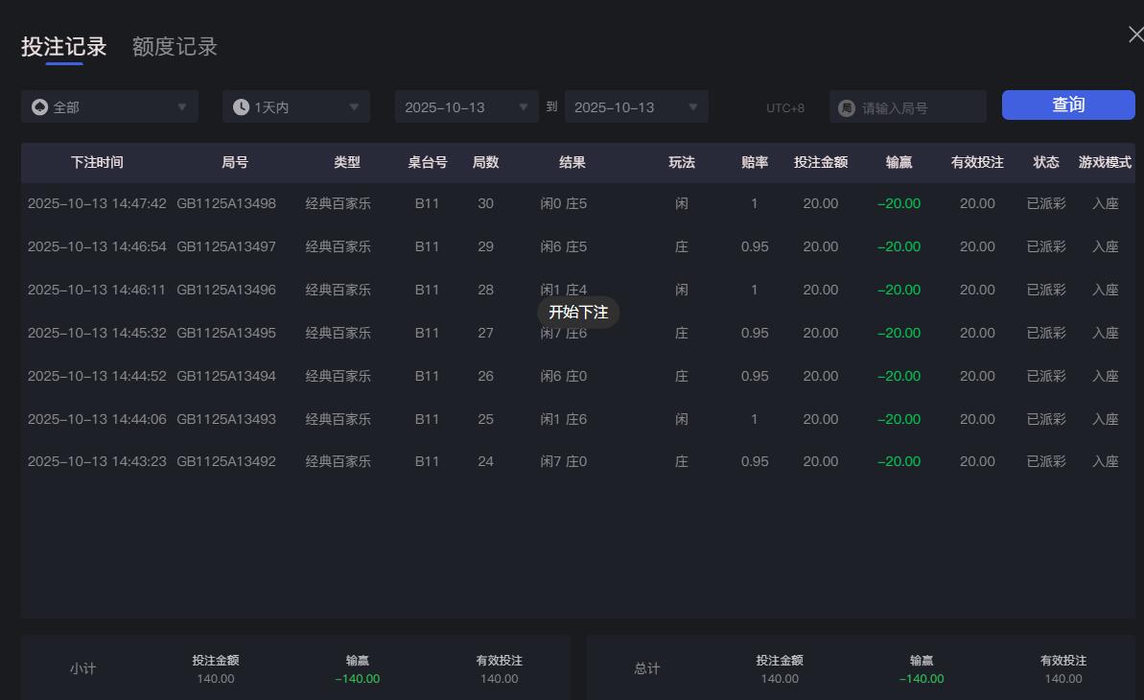Screen dimensions: 1144x700
Task: Click the clock icon in the 1天内 filter
Action: 241,106
